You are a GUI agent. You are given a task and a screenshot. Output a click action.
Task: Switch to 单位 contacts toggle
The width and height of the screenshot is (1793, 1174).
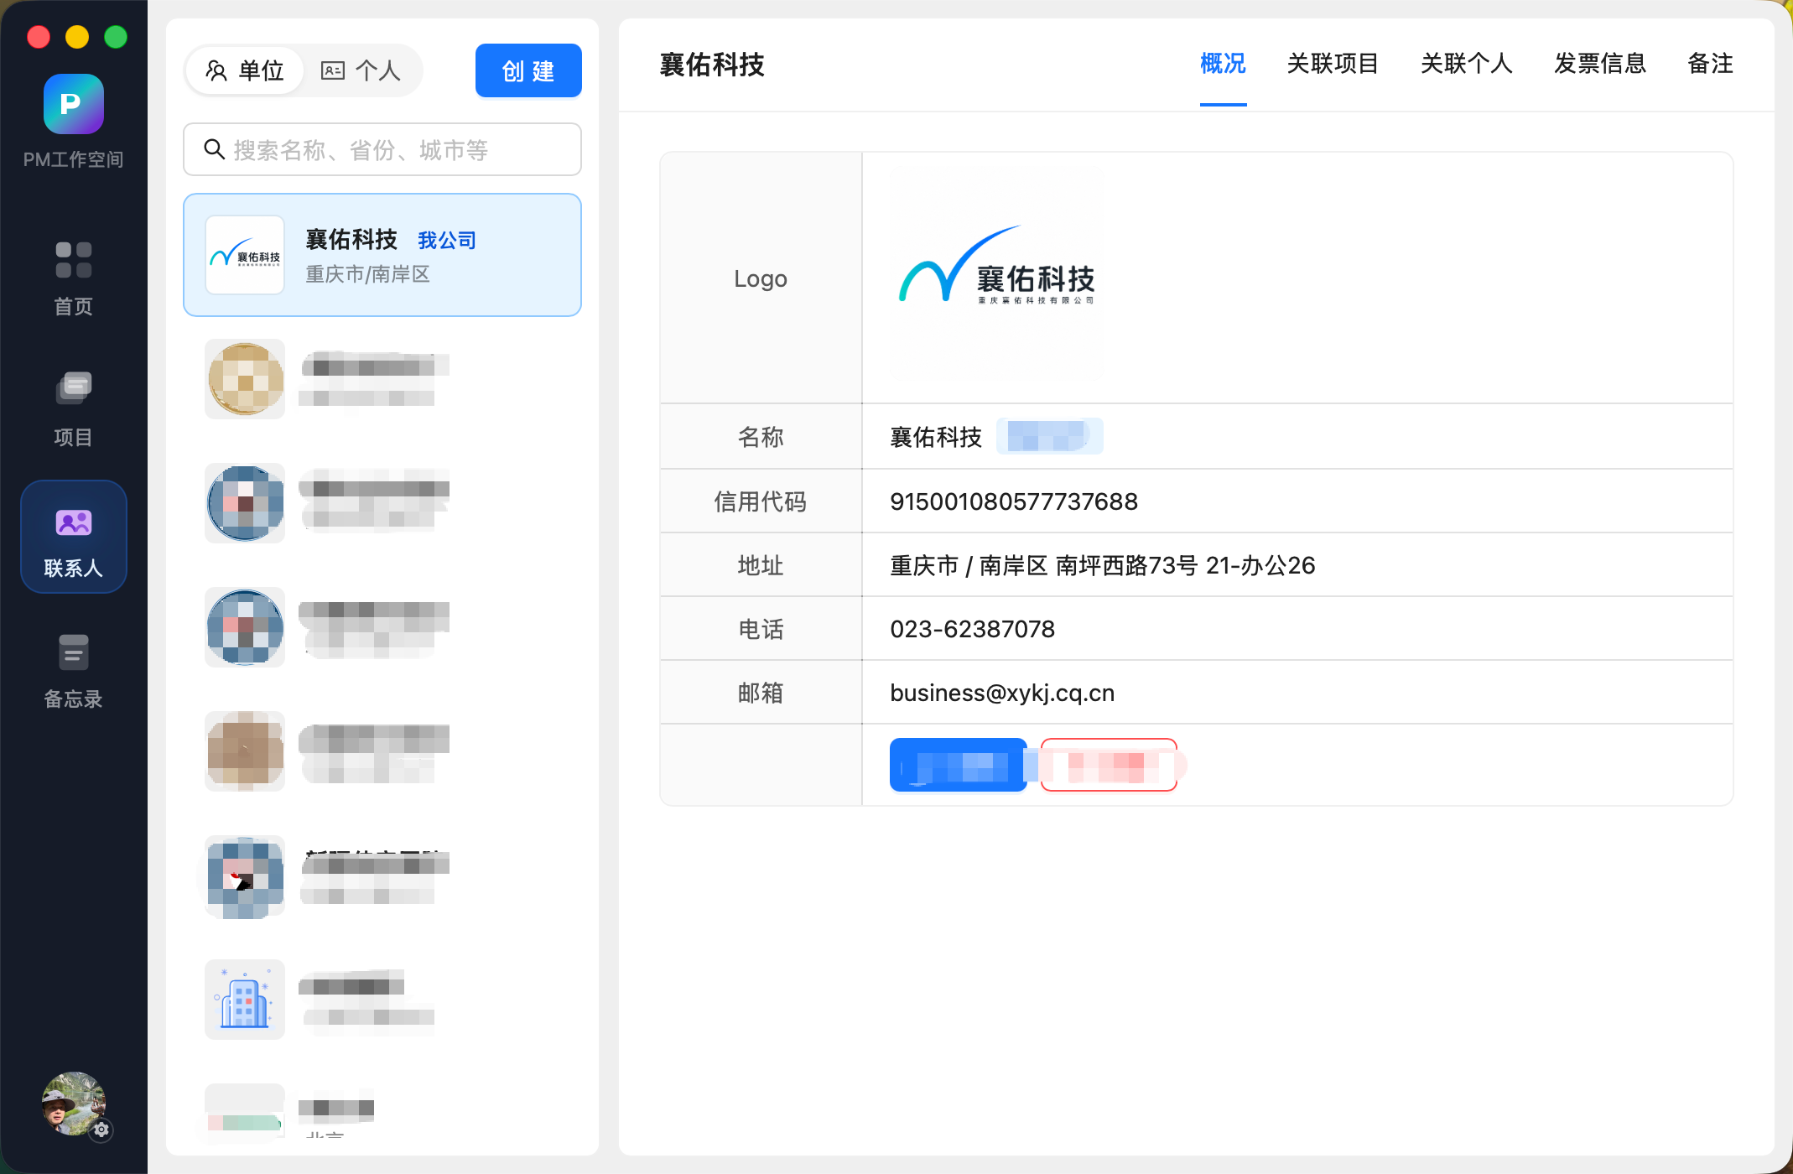245,70
